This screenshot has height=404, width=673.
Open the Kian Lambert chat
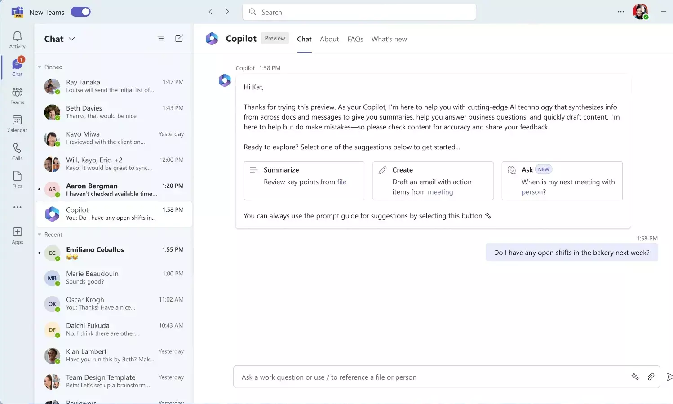coord(114,355)
